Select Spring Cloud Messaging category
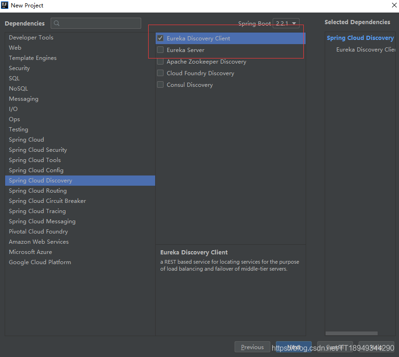The image size is (399, 357). (x=80, y=221)
